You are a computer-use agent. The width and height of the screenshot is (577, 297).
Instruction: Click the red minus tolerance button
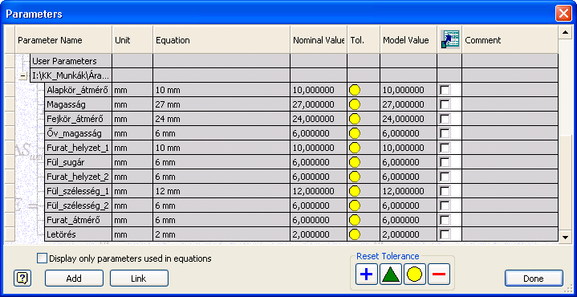[439, 275]
